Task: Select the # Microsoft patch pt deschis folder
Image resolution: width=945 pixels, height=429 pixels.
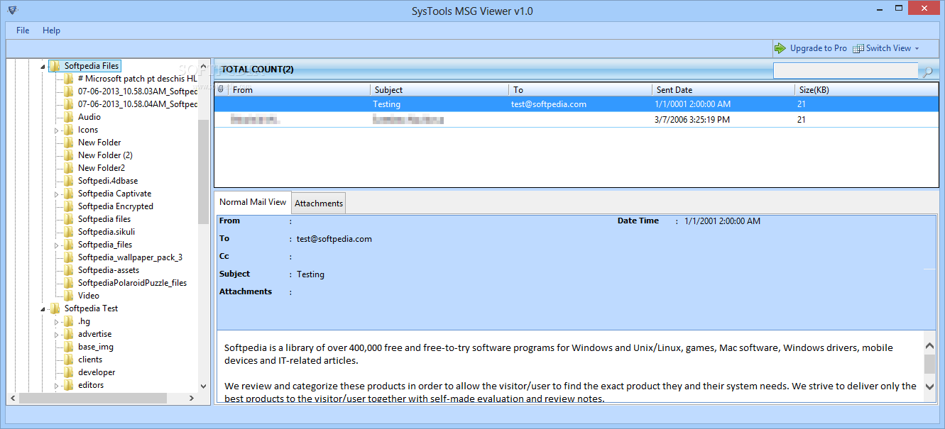Action: pos(137,79)
